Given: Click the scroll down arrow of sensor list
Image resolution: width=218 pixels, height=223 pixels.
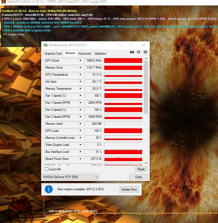Looking at the screenshot, I should [x=146, y=163].
